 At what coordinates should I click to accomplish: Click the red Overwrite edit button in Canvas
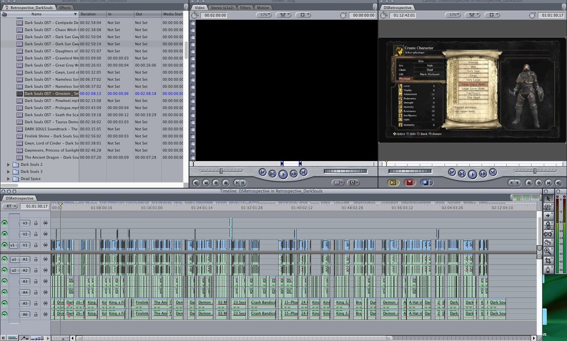[x=409, y=182]
